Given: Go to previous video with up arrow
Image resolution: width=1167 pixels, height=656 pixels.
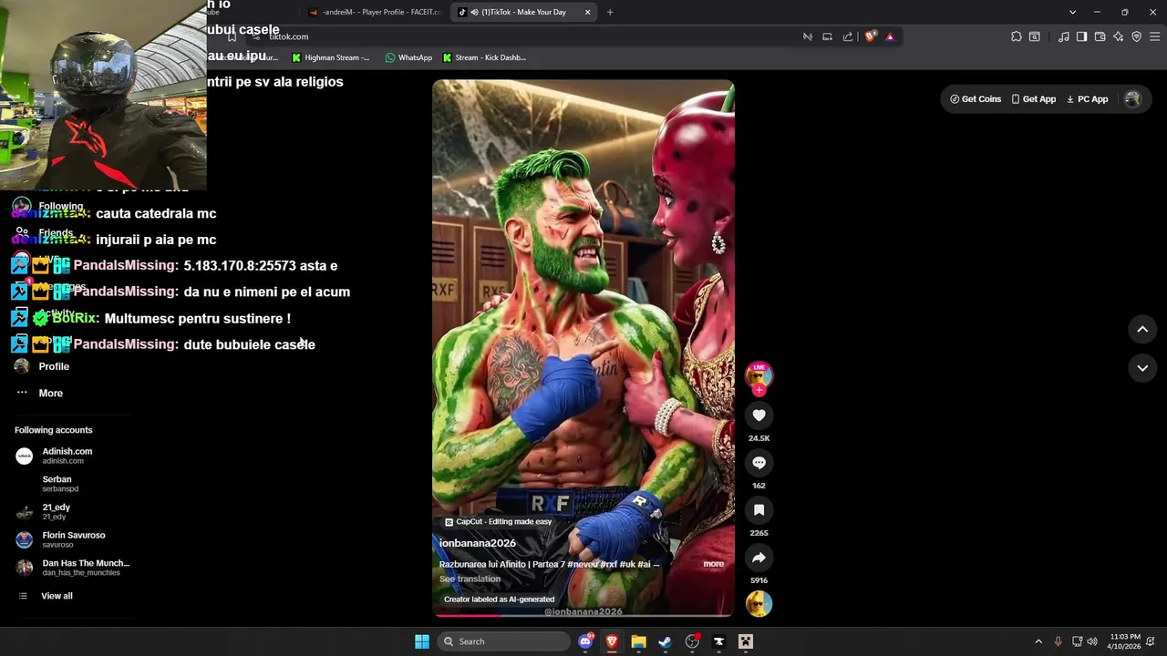Looking at the screenshot, I should (x=1142, y=329).
